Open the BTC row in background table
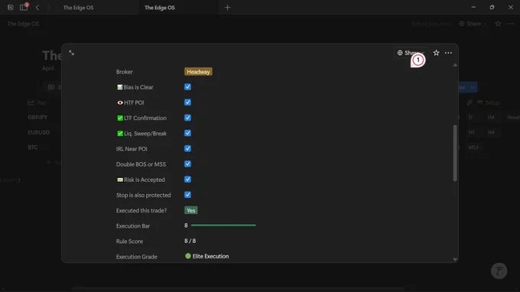520x292 pixels. tap(33, 148)
